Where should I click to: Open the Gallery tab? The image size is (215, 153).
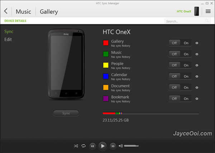49,12
